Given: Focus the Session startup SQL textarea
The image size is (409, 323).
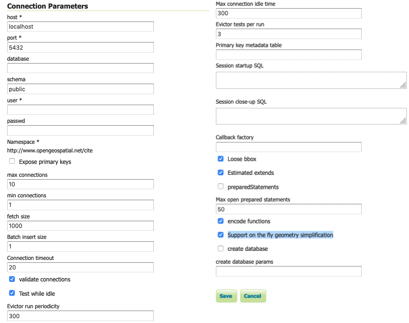Looking at the screenshot, I should click(311, 80).
